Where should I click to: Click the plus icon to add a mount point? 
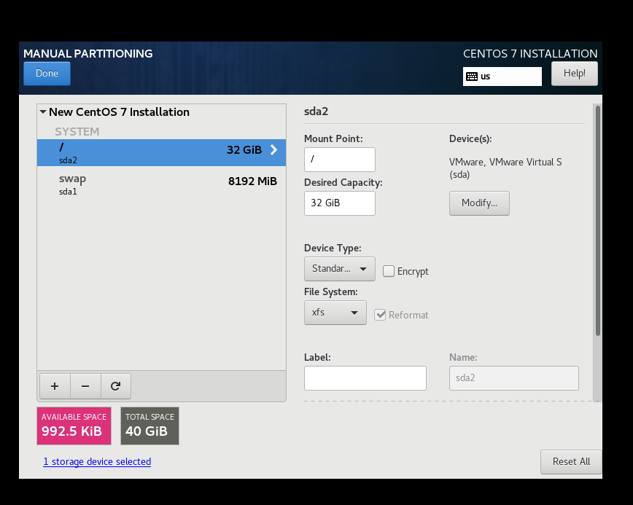click(55, 386)
